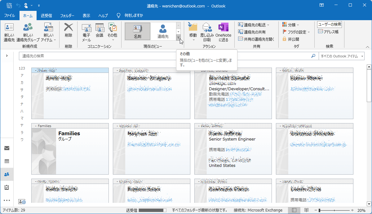Screen dimensions: 372x214
Task: Expand the folder pane chevron
Action: point(7,56)
